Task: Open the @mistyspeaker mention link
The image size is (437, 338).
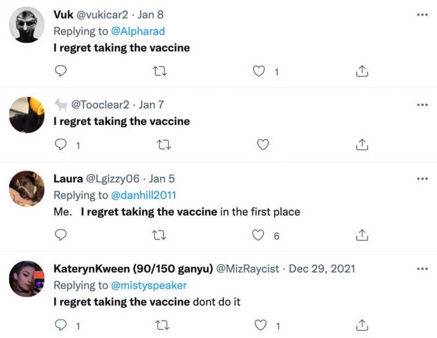Action: (x=148, y=285)
